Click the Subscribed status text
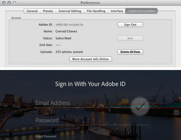Screen dimensions: 181x140 tap(63, 38)
